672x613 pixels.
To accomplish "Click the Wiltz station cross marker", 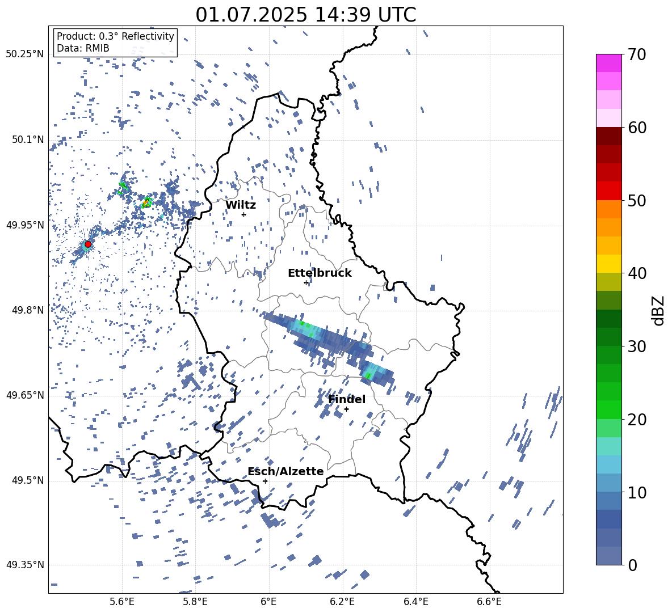I will 243,214.
